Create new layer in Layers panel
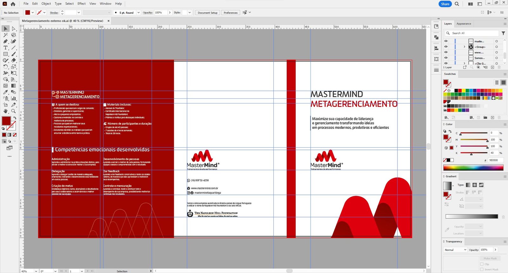 492,67
